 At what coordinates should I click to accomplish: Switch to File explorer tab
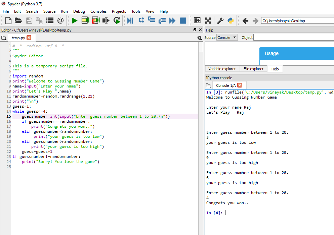[x=253, y=69]
